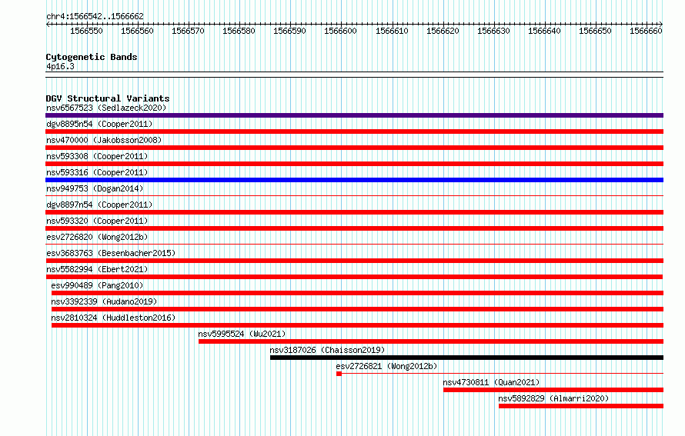Open nsv5892829 (Almarri2020) label
685x436 pixels.
(x=553, y=398)
